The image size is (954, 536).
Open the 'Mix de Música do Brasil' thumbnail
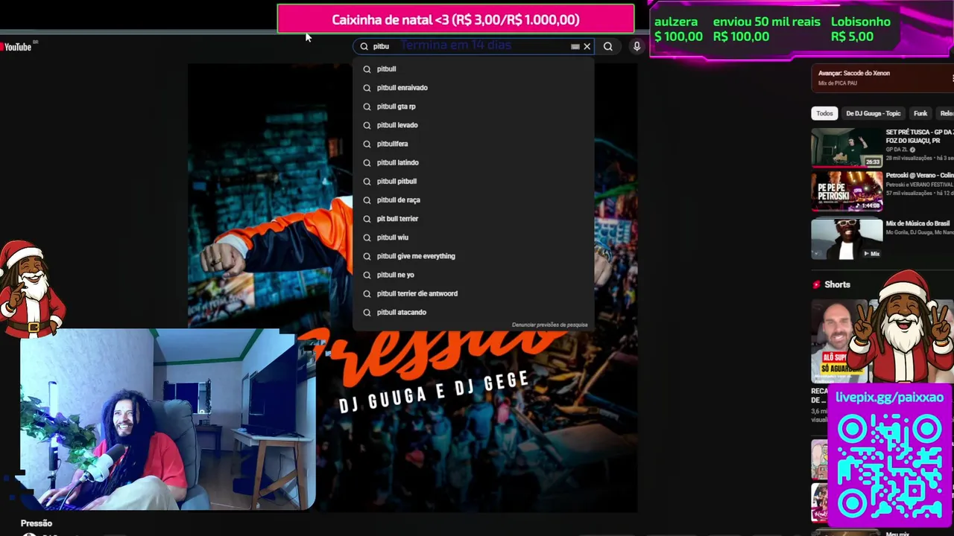click(x=847, y=238)
